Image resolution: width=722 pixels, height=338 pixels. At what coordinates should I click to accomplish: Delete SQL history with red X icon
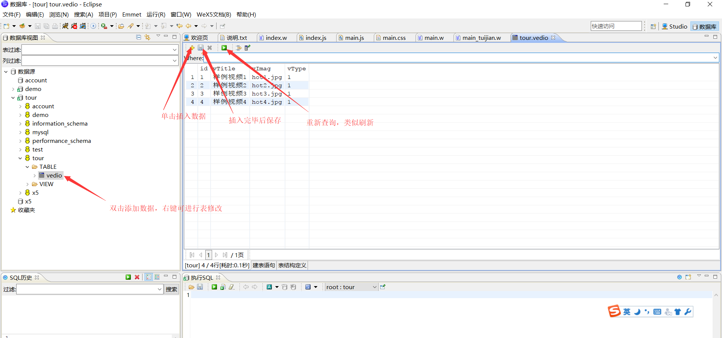coord(137,277)
